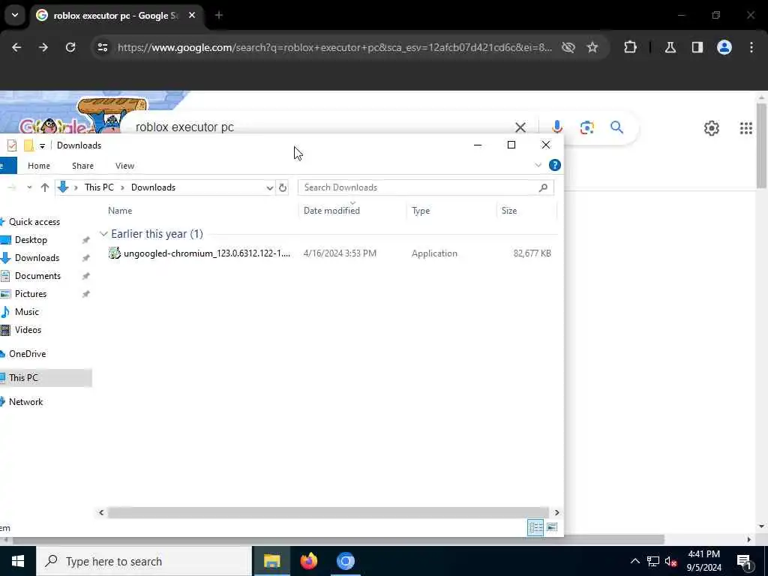This screenshot has height=576, width=768.
Task: Open Desktop in navigation pane
Action: pyautogui.click(x=31, y=240)
